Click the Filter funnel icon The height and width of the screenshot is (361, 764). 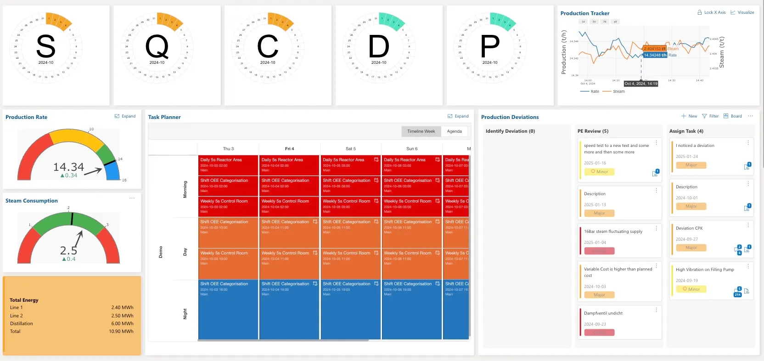coord(704,116)
